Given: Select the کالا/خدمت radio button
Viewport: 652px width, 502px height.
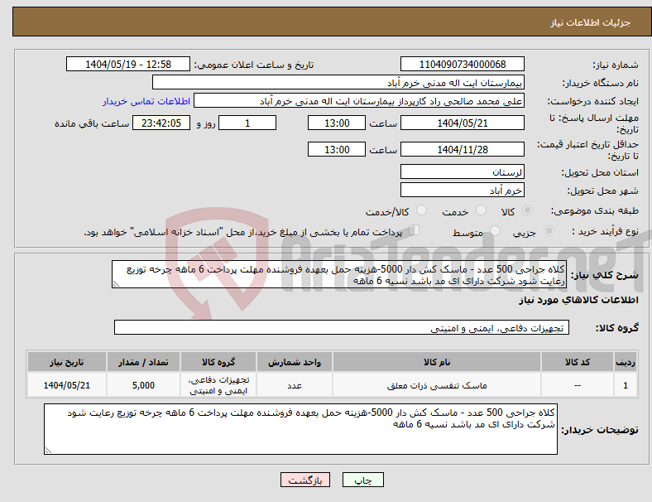Looking at the screenshot, I should (421, 210).
